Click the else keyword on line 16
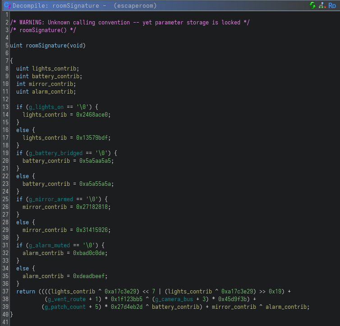This screenshot has width=340, height=326. click(x=23, y=130)
